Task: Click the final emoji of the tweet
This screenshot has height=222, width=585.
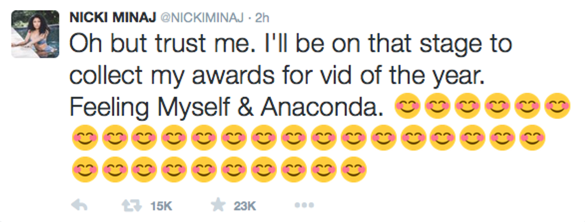Action: (353, 169)
